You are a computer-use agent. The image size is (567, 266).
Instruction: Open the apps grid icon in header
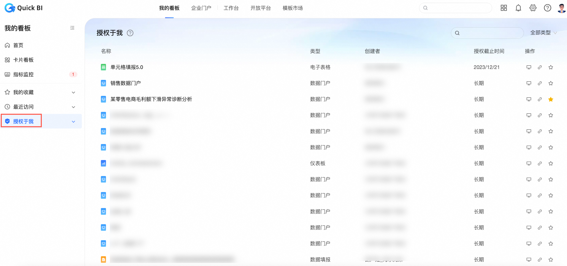504,8
